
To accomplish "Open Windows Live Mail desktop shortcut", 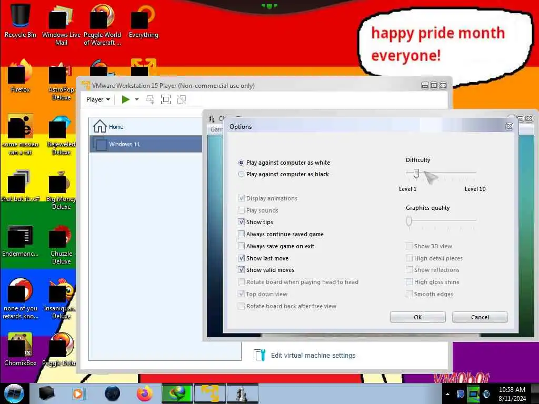I will tap(61, 24).
